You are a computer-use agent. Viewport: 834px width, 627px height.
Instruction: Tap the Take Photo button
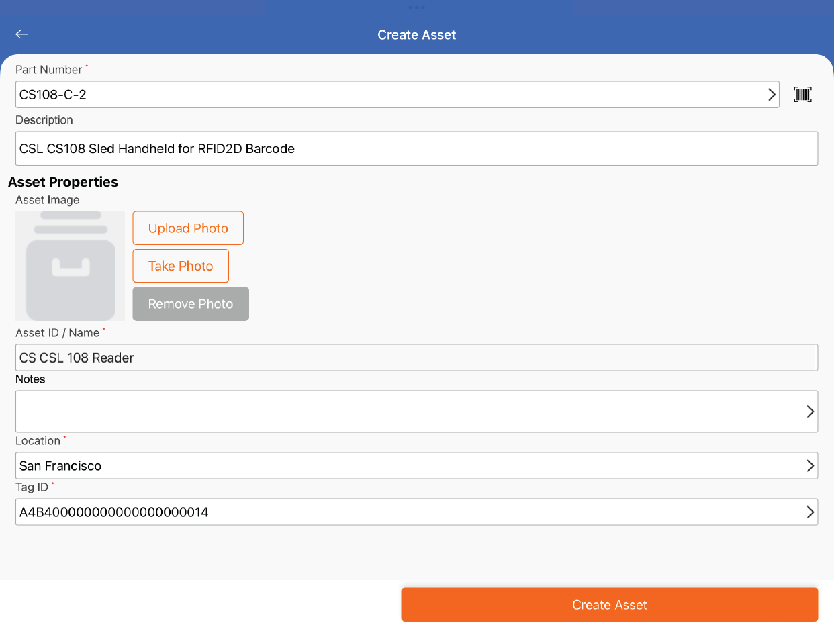[x=181, y=266]
